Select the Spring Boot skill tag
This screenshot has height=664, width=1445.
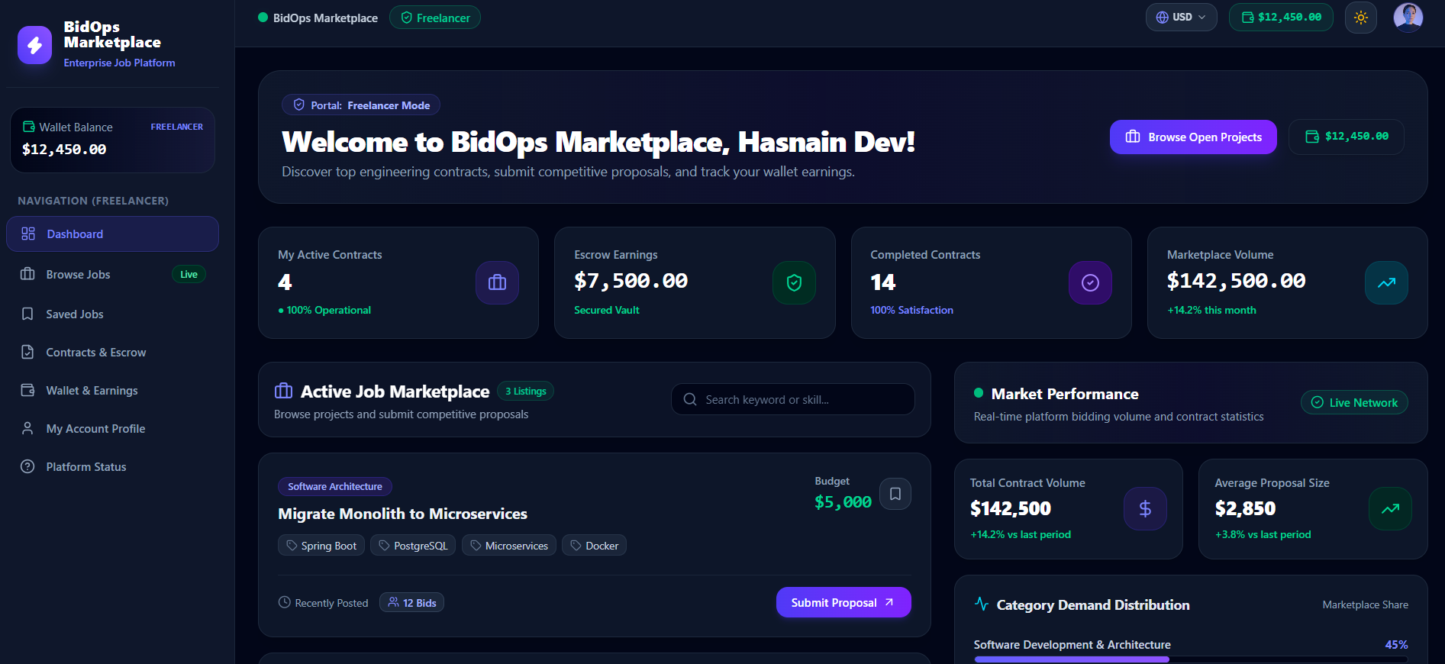pos(321,546)
